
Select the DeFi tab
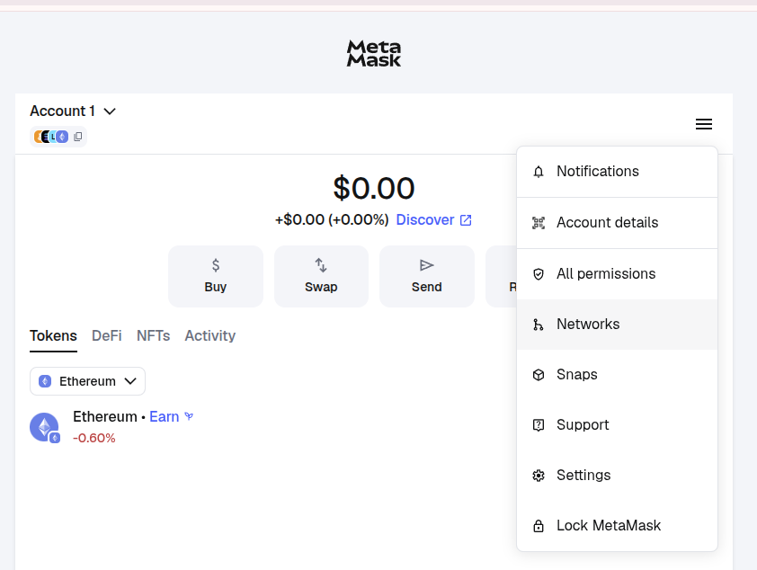[106, 335]
